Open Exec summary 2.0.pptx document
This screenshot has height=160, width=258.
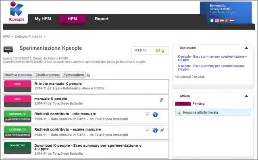tap(211, 67)
